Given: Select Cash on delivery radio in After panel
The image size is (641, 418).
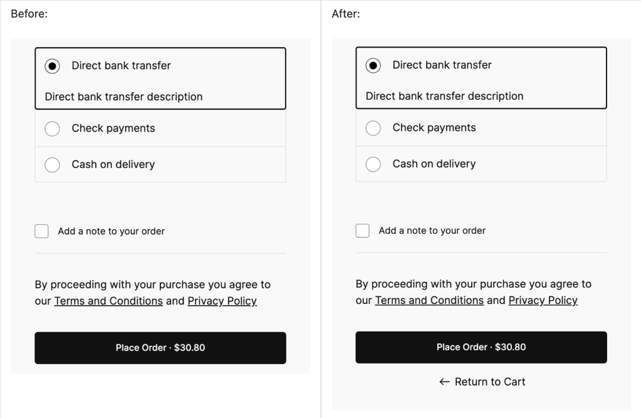Looking at the screenshot, I should tap(373, 164).
